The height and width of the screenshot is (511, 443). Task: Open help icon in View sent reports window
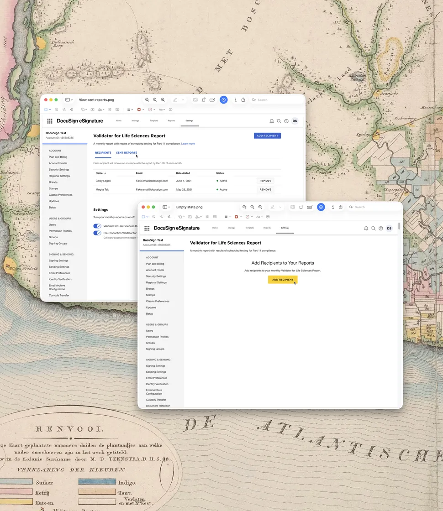[286, 121]
